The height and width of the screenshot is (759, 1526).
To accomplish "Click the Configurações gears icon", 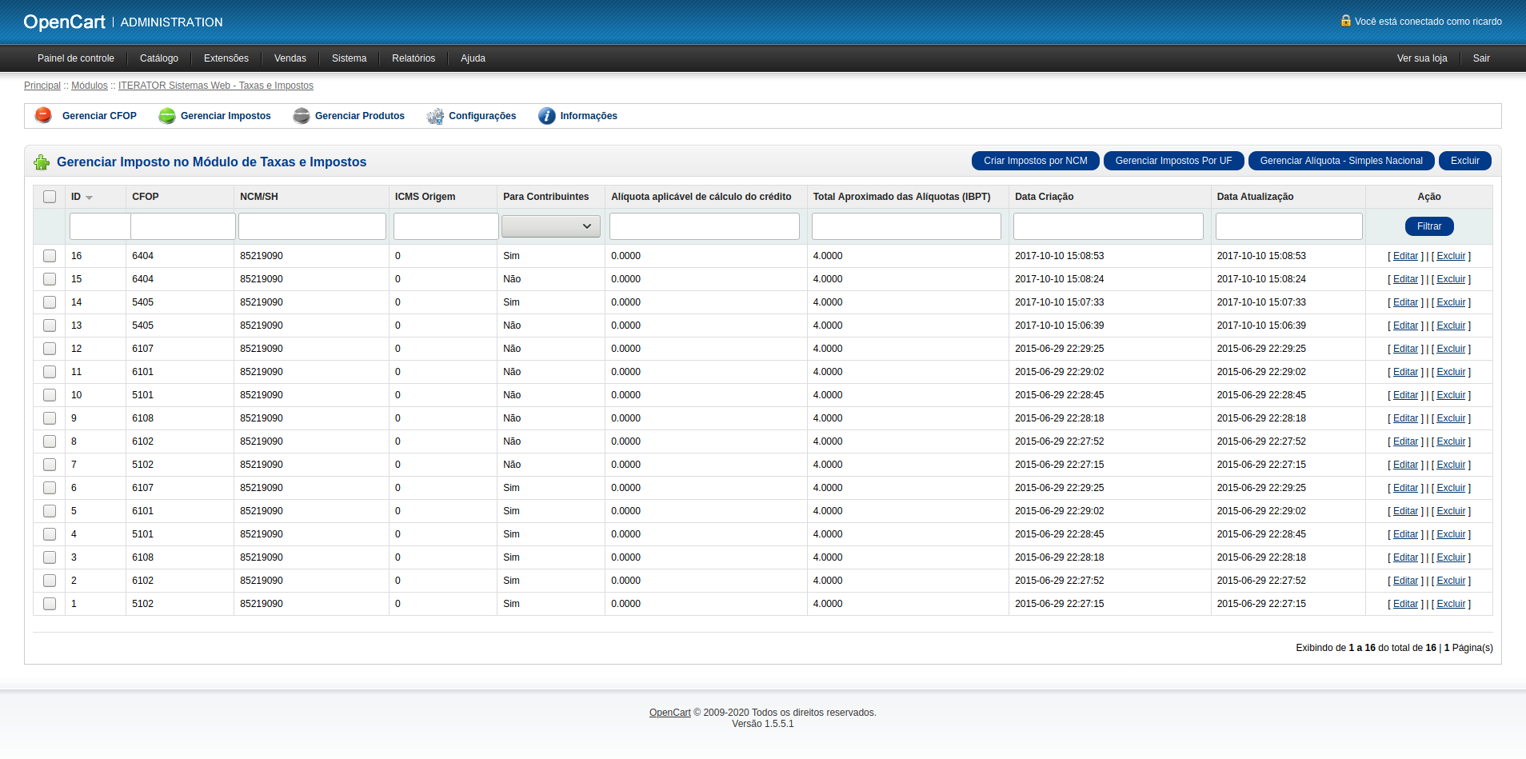I will point(435,117).
